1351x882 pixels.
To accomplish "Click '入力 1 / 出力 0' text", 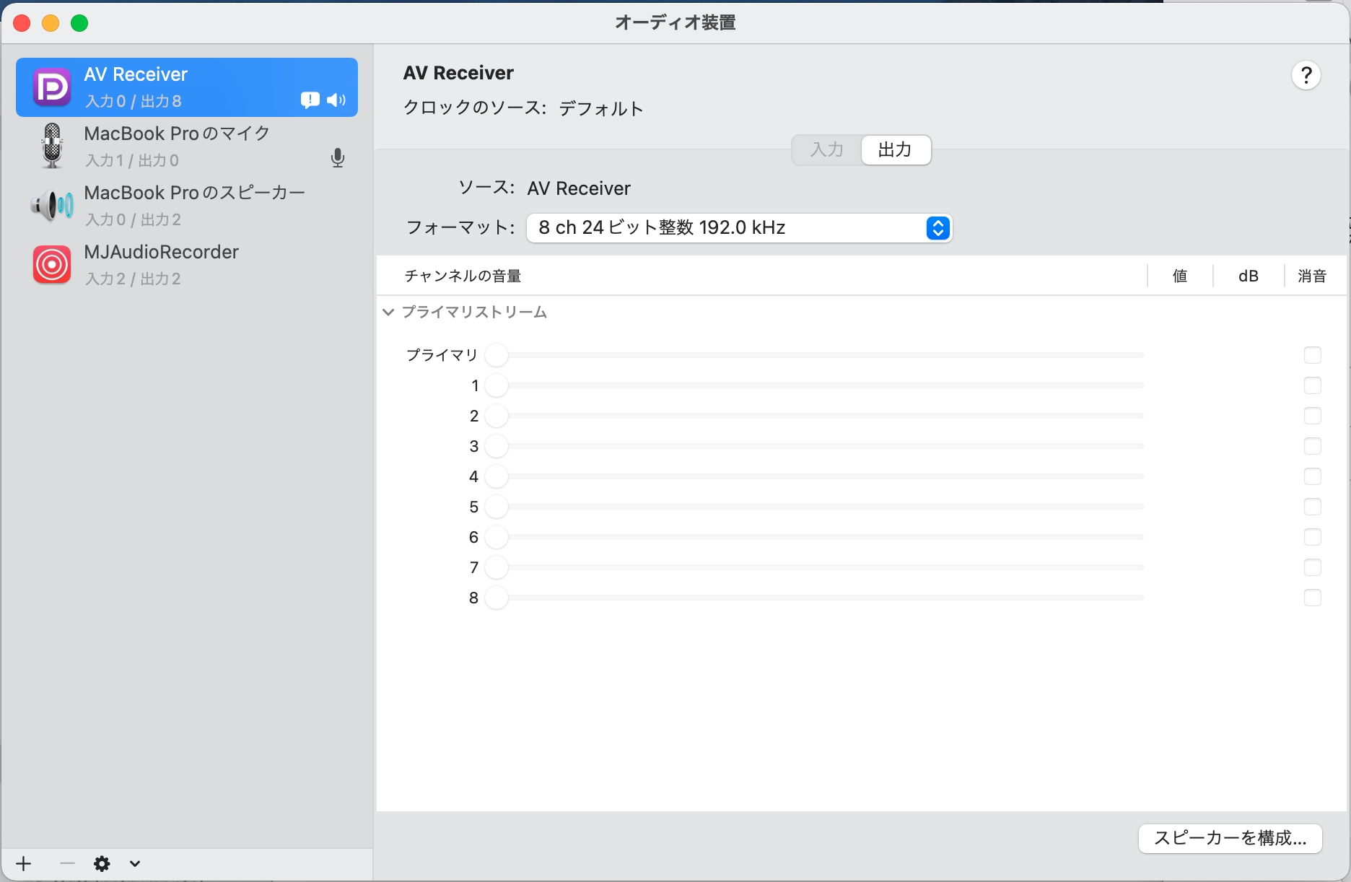I will (132, 160).
